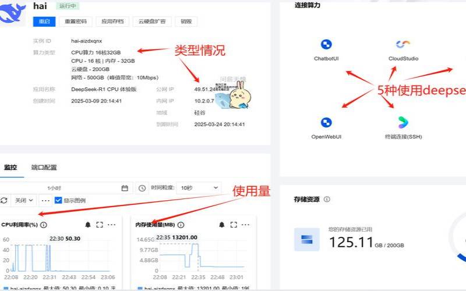Click the alarm bell on 内存使用量 chart

(x=222, y=225)
